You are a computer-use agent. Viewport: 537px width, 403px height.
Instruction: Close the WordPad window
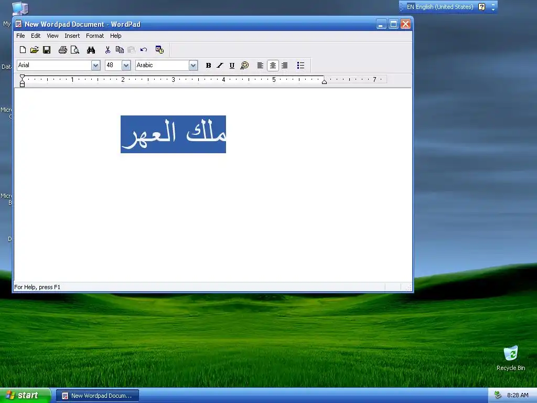[405, 24]
